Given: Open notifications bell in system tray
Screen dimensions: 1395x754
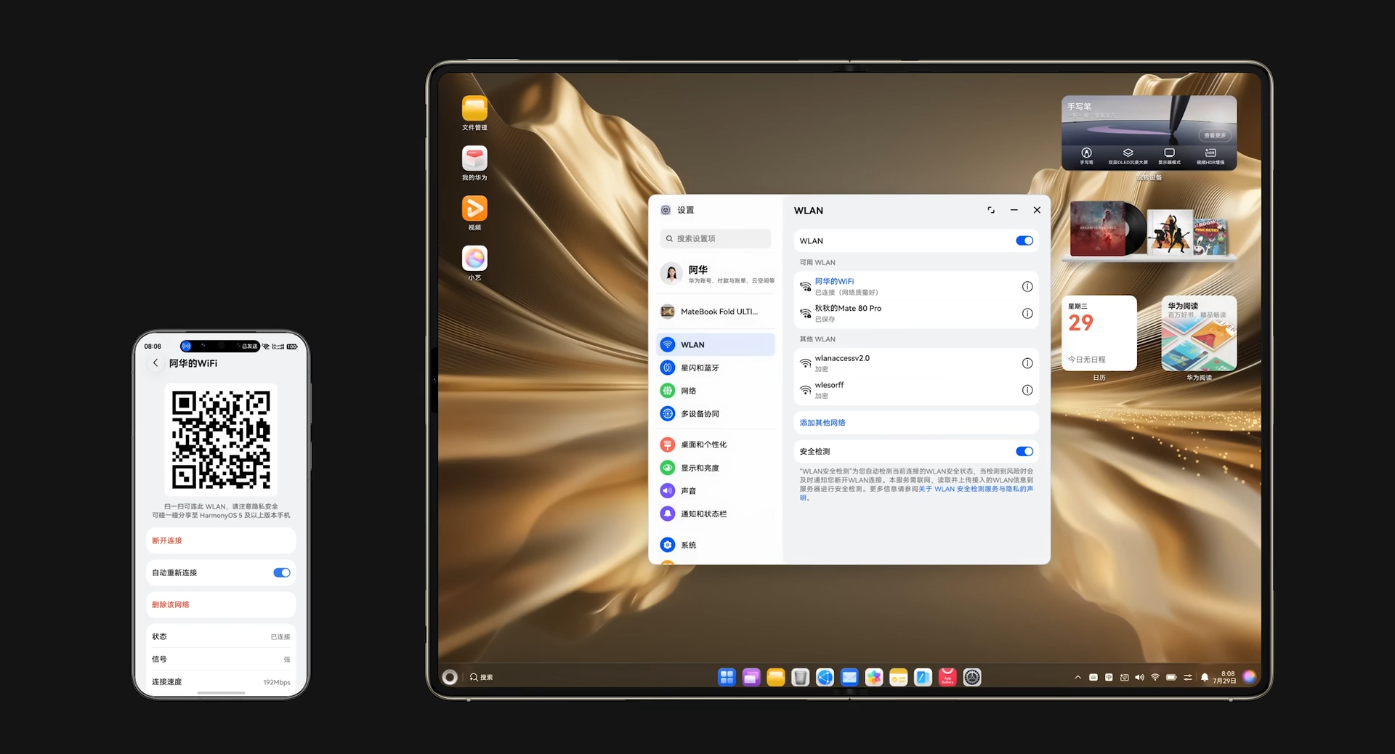Looking at the screenshot, I should [x=1205, y=677].
